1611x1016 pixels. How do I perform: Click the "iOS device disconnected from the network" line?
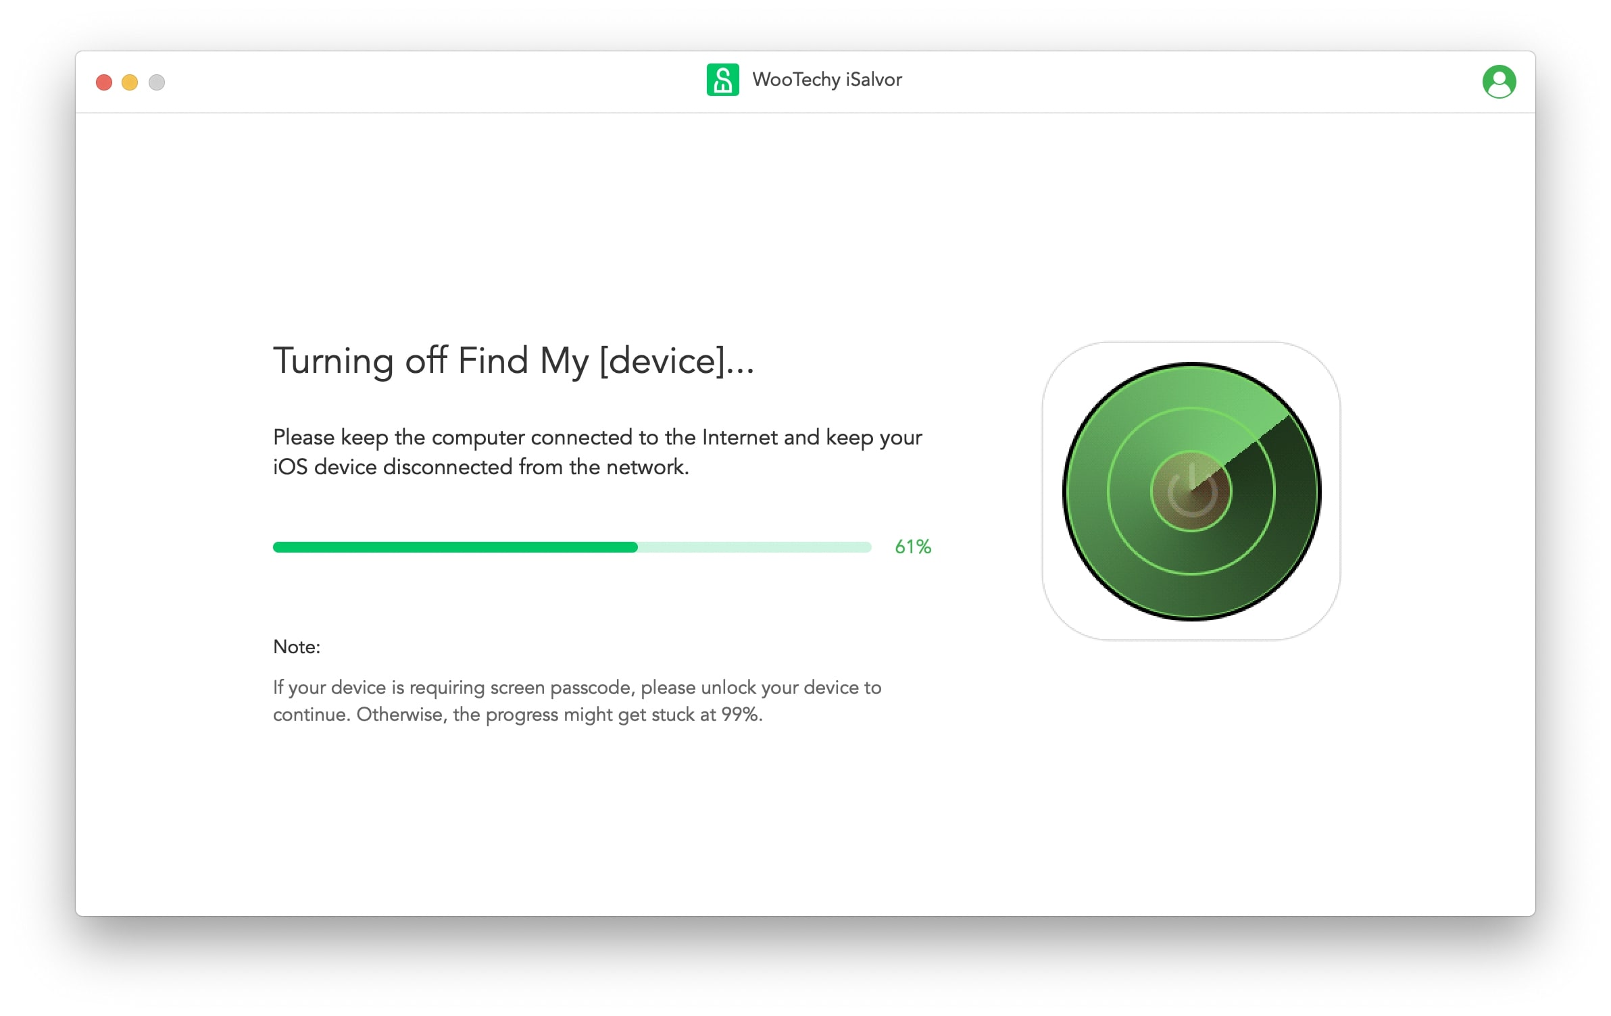[x=480, y=467]
